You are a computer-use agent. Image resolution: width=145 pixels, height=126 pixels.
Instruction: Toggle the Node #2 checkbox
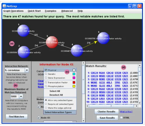click(39, 118)
